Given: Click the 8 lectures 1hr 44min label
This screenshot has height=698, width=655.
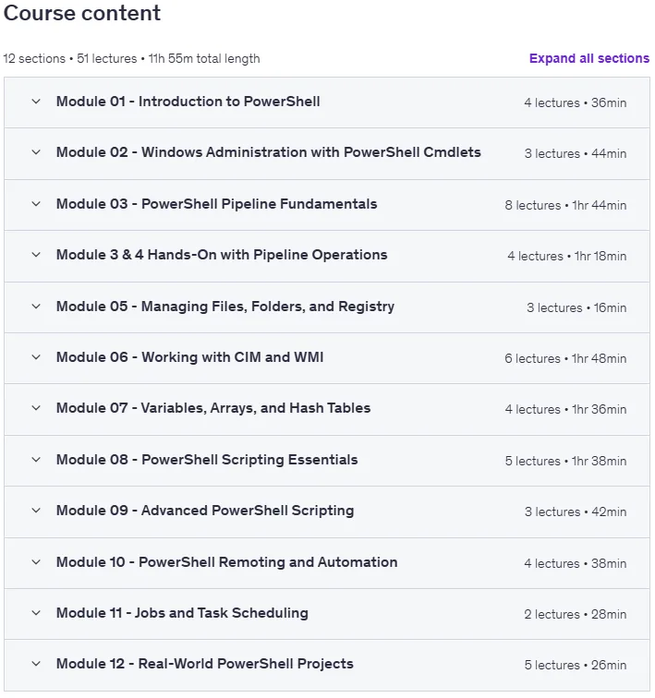Looking at the screenshot, I should coord(565,205).
